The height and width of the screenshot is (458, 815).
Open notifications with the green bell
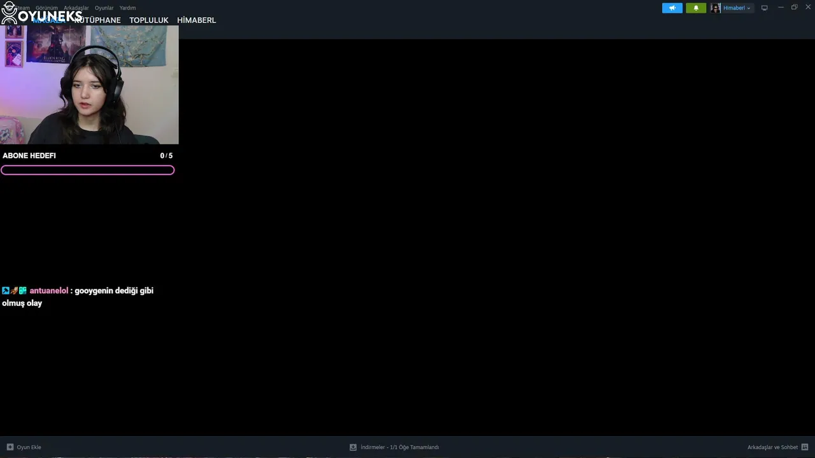click(696, 8)
